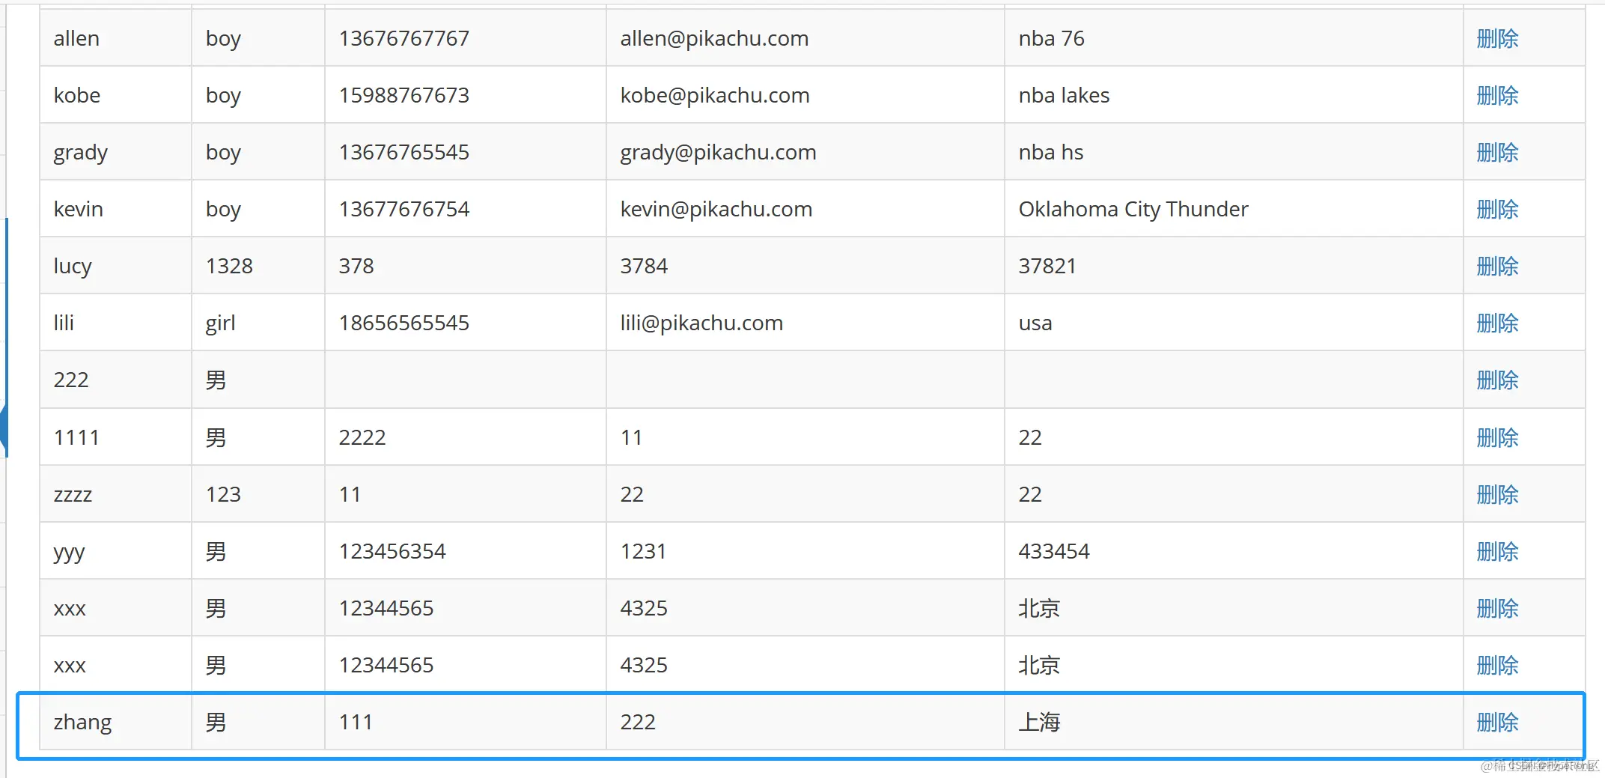Click phone number 13676767767

point(403,38)
